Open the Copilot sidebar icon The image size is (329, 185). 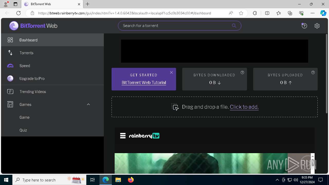[323, 13]
